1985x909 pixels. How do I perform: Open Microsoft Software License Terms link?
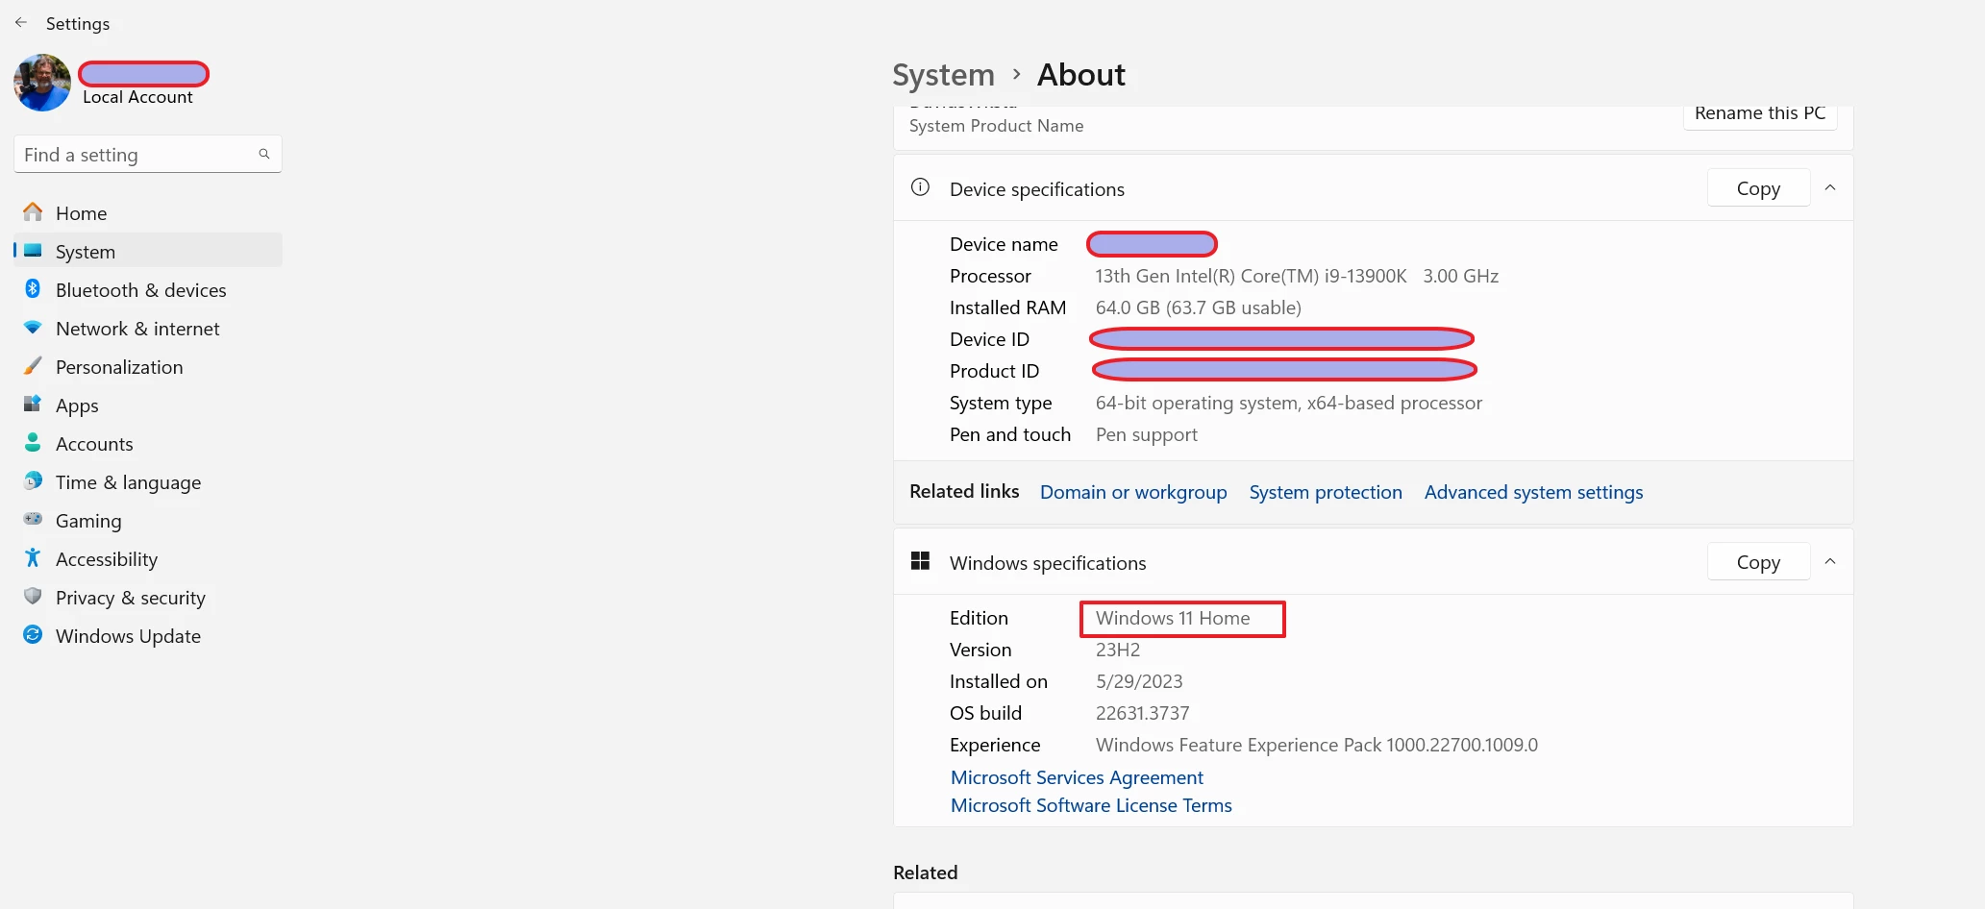(1091, 805)
